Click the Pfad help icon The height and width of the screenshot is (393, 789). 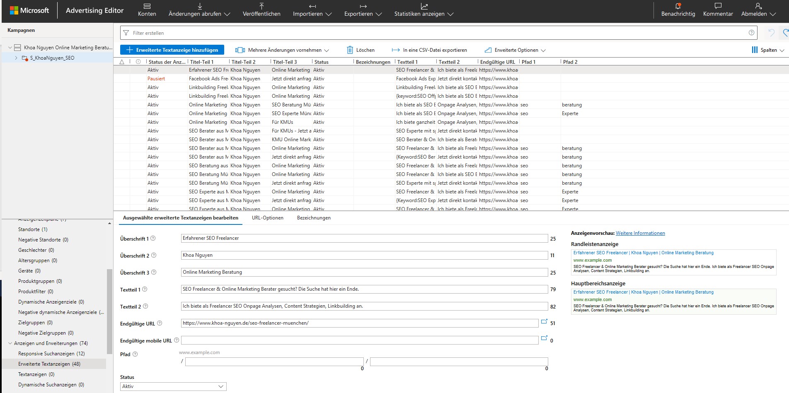[135, 354]
